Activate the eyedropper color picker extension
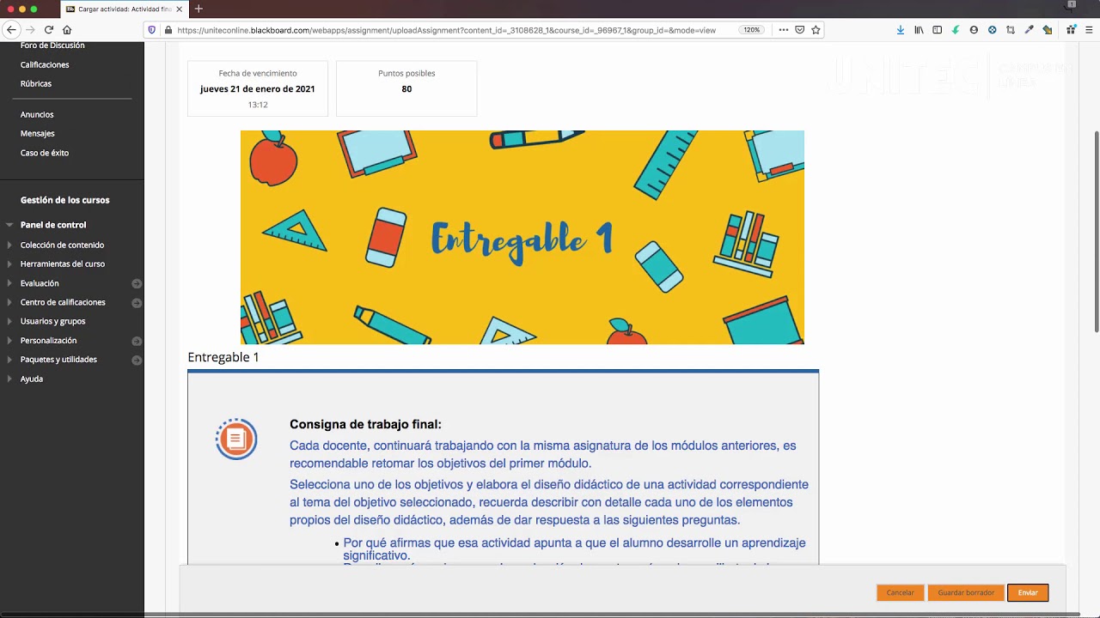Viewport: 1100px width, 618px height. pyautogui.click(x=1029, y=29)
